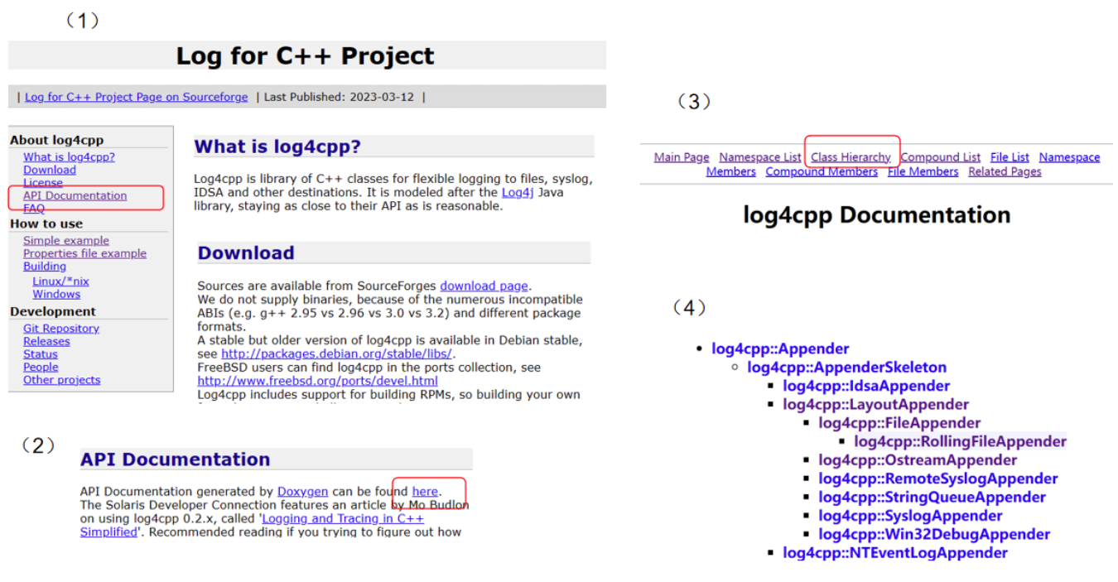The width and height of the screenshot is (1118, 582).
Task: Open the Properties file example link
Action: tap(84, 253)
